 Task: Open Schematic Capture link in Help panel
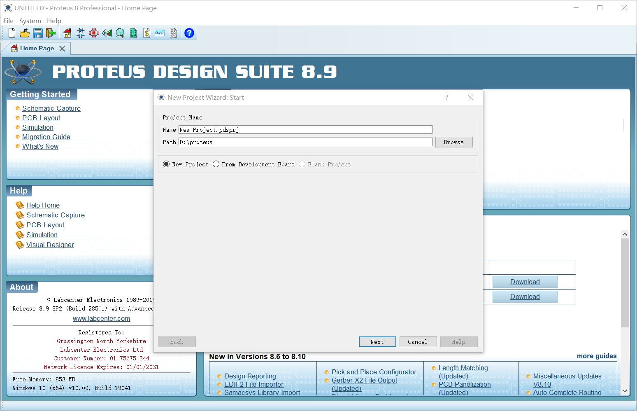56,215
